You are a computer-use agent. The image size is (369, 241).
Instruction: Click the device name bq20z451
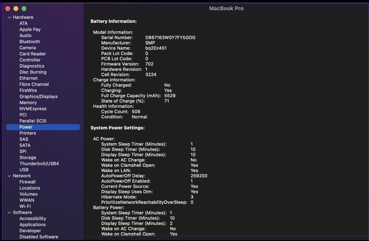(x=156, y=48)
